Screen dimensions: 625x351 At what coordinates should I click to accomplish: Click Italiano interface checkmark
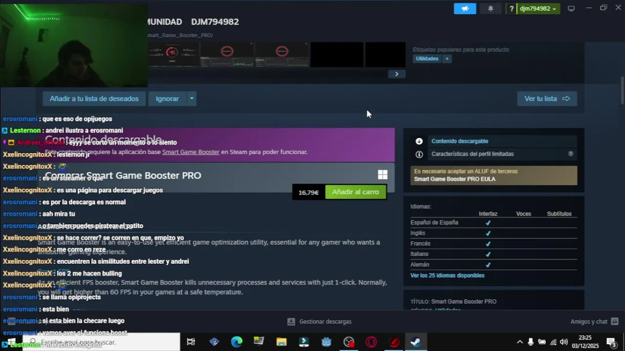pyautogui.click(x=488, y=254)
